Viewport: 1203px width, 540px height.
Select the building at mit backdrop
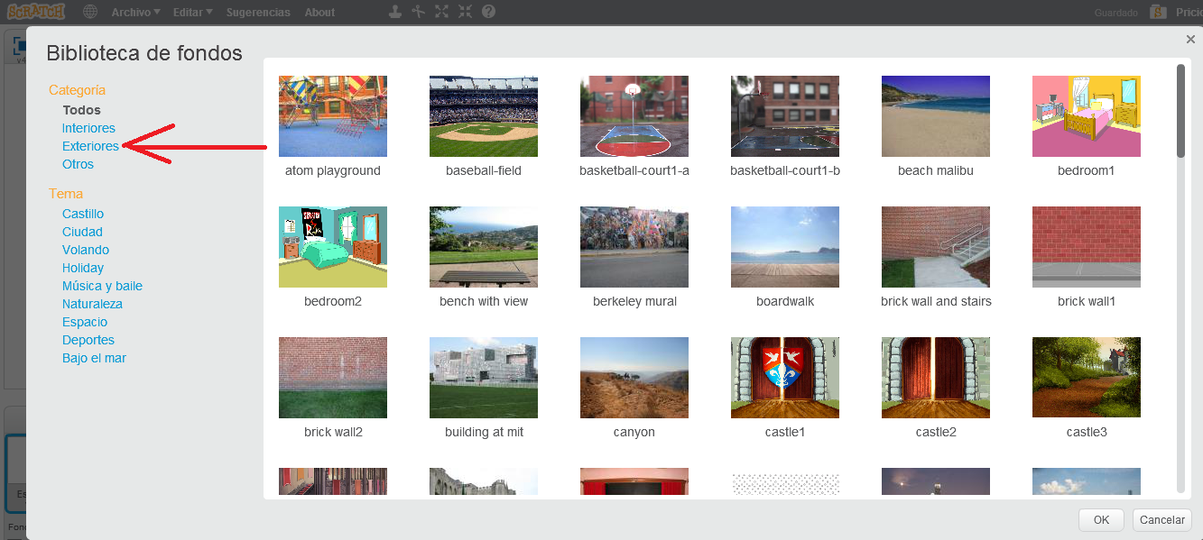click(484, 378)
